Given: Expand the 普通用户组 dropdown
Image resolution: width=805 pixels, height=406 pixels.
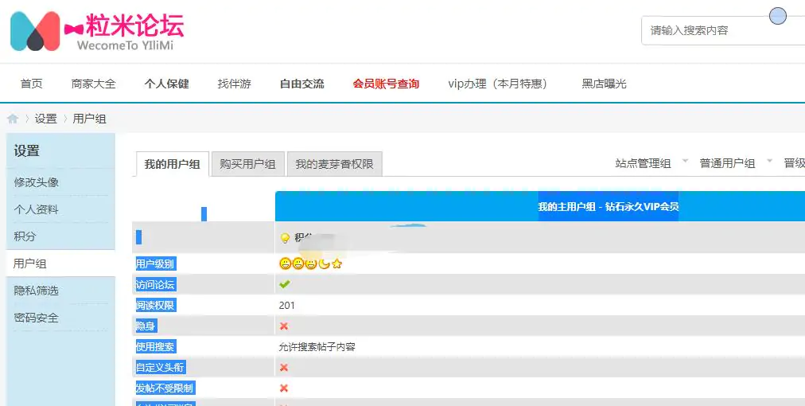Looking at the screenshot, I should point(736,163).
